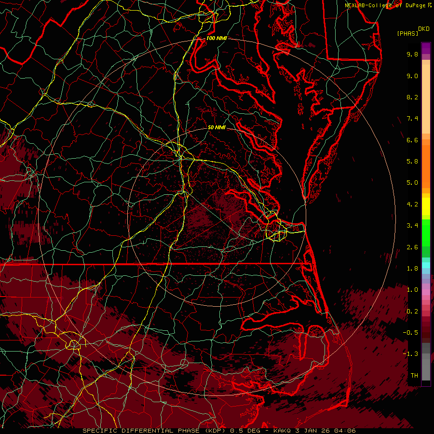Click the 100 NMI range ring label
434x434 pixels.
(217, 38)
